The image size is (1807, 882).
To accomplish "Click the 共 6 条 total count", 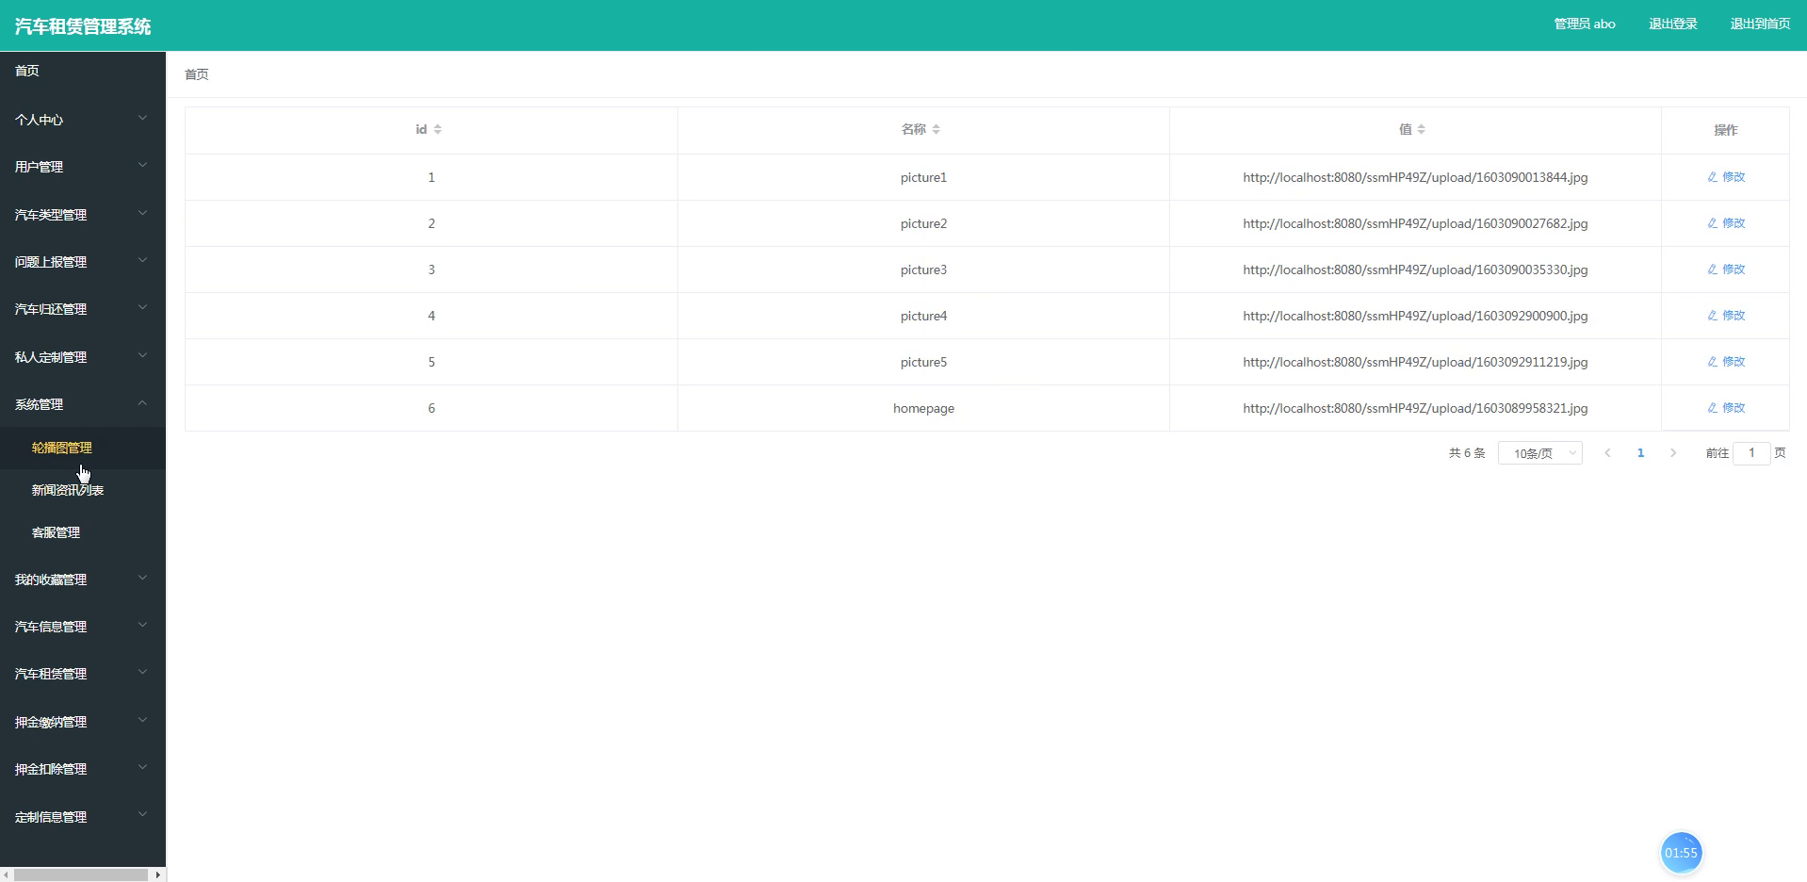I will click(x=1466, y=453).
